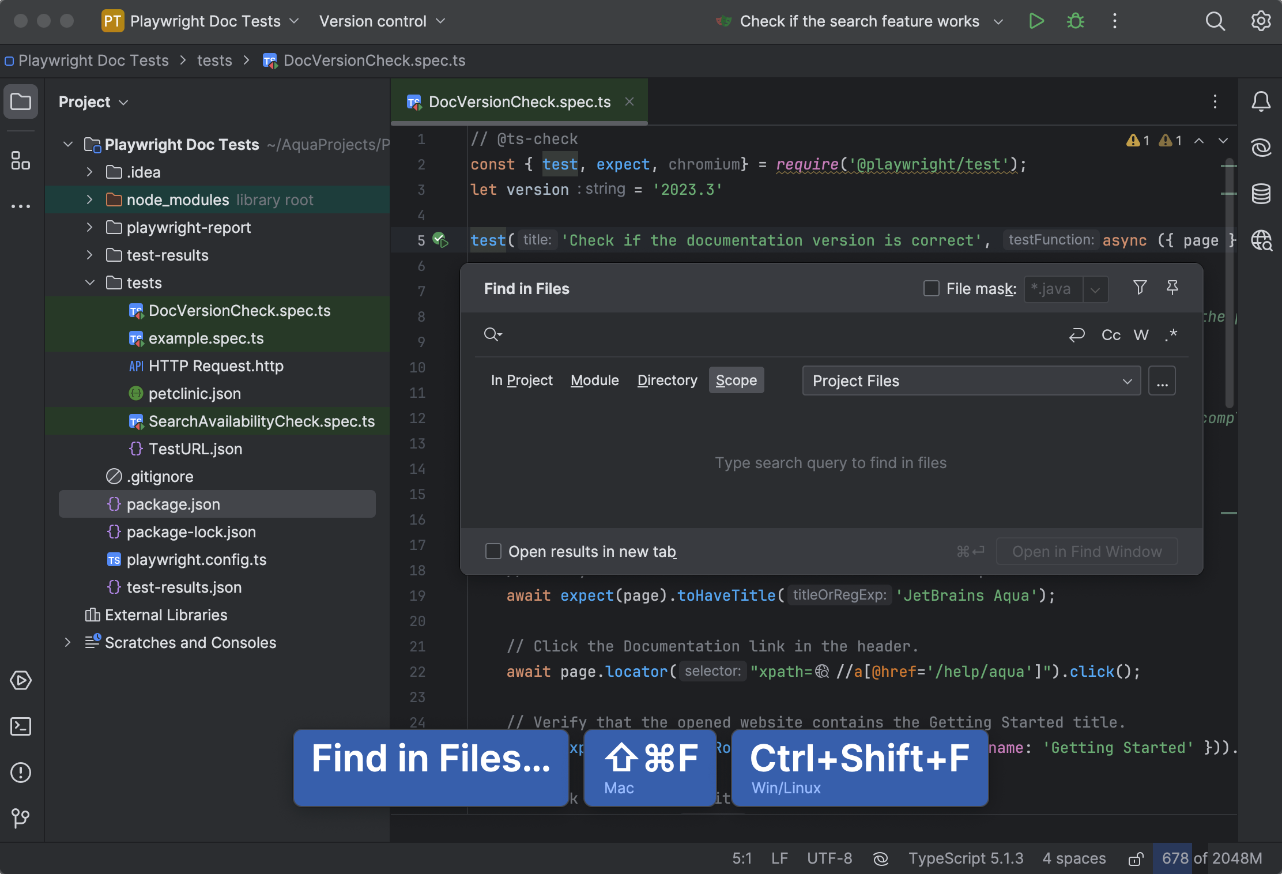Switch to the In Project tab
1282x874 pixels.
click(x=521, y=381)
